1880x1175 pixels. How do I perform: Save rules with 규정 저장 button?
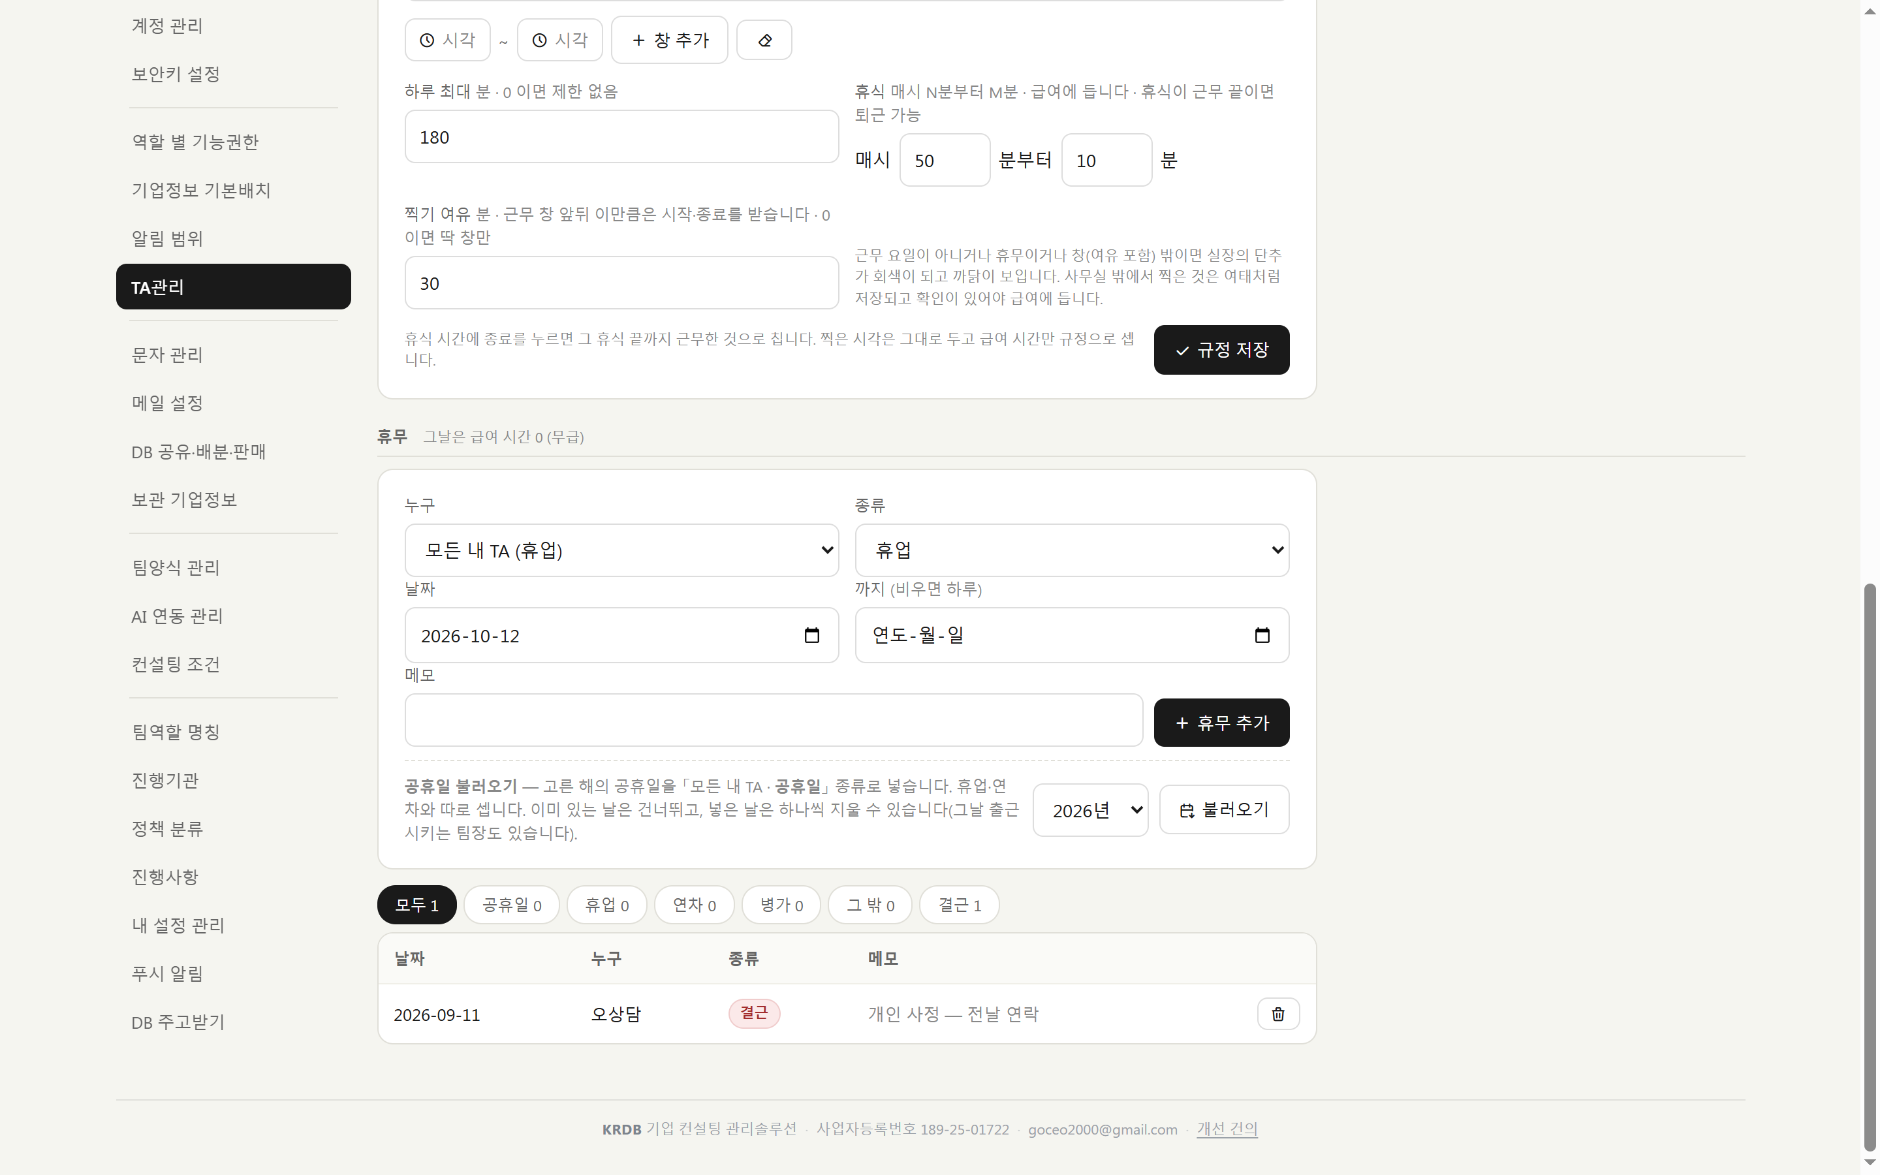point(1221,350)
